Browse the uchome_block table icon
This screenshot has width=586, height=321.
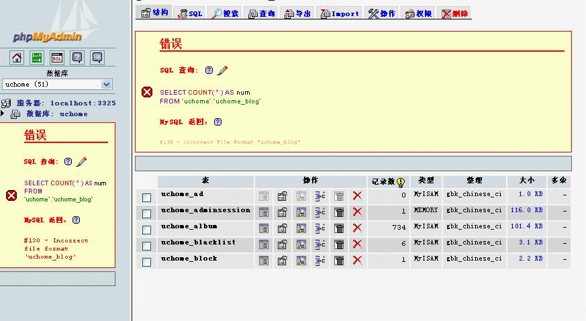pos(264,261)
